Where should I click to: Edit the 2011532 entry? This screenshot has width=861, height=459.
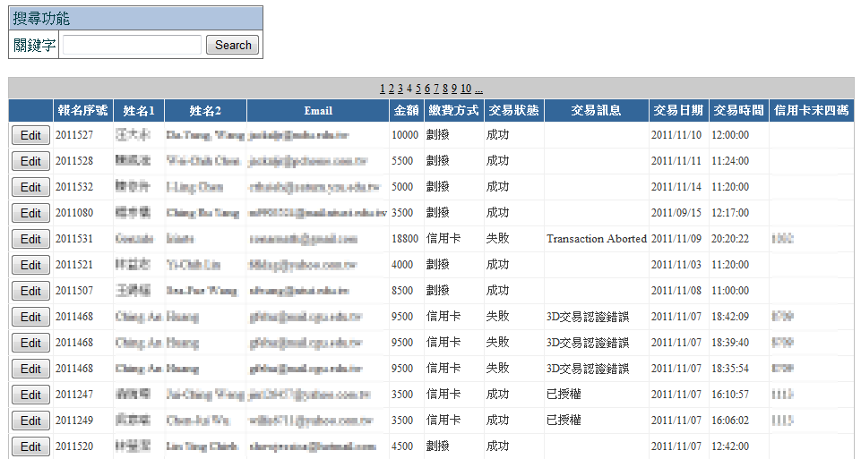[30, 187]
